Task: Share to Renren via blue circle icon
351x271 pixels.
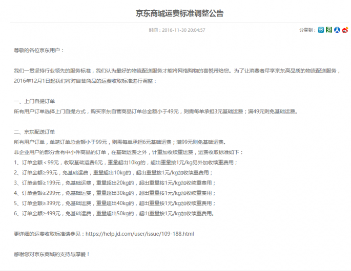Action: point(337,30)
